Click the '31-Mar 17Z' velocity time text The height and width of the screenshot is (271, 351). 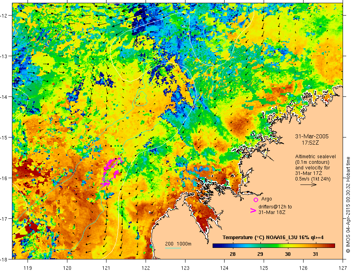(308, 173)
